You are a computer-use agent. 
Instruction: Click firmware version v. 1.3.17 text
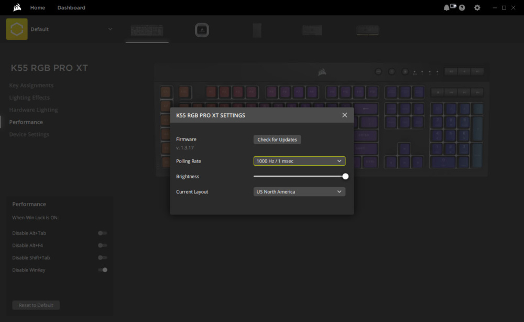point(185,147)
